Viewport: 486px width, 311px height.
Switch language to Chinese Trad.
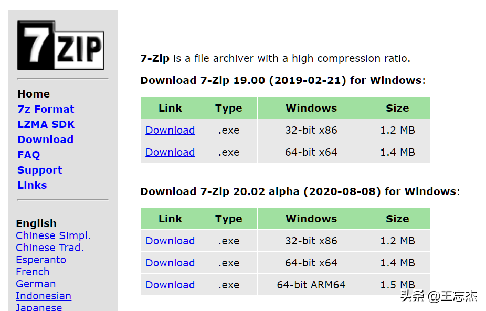pos(50,248)
